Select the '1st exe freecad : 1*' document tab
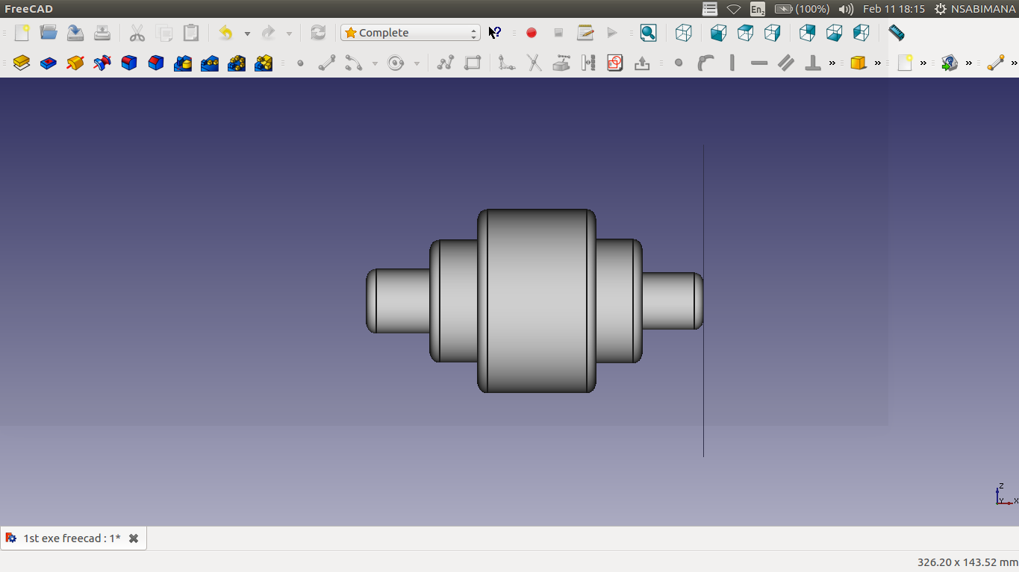 (72, 538)
